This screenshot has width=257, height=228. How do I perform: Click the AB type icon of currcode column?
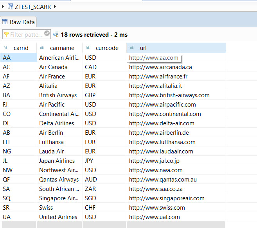[88, 48]
